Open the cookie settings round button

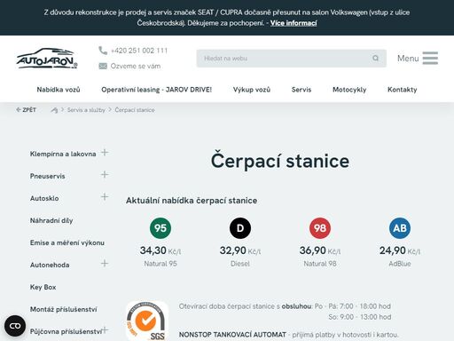[x=15, y=326]
